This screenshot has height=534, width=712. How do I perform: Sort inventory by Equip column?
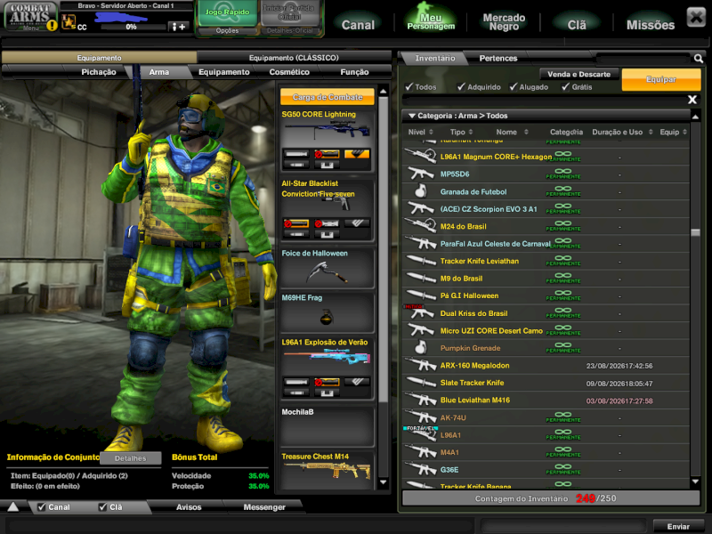tap(674, 132)
